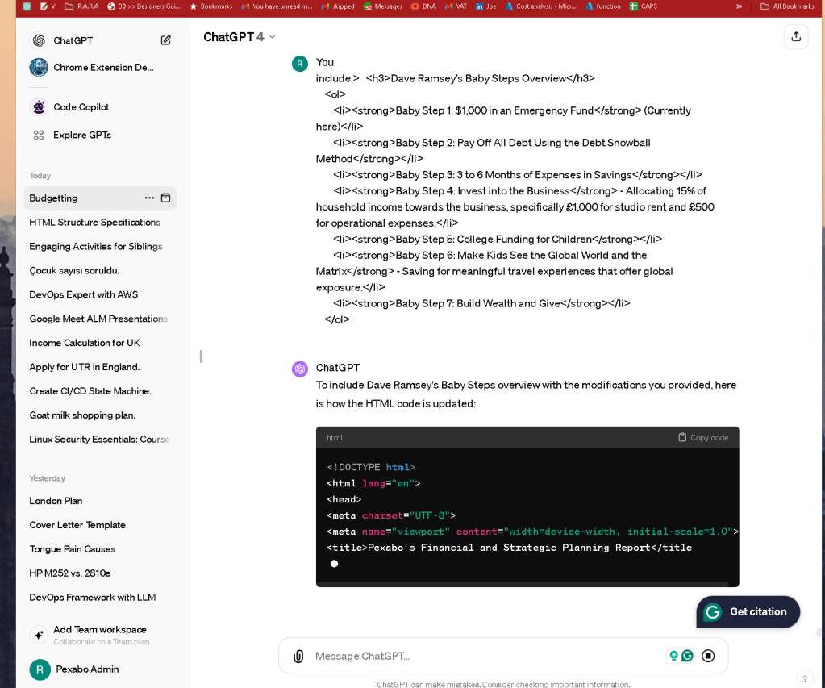Open All Bookmarks folder
This screenshot has height=688, width=825.
pyautogui.click(x=787, y=6)
